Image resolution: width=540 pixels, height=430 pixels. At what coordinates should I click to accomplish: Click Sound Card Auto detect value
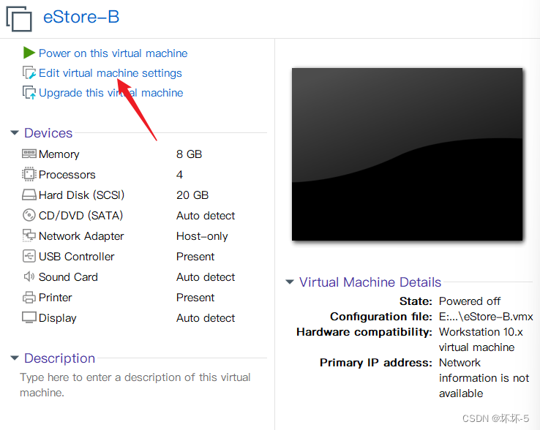click(x=206, y=277)
